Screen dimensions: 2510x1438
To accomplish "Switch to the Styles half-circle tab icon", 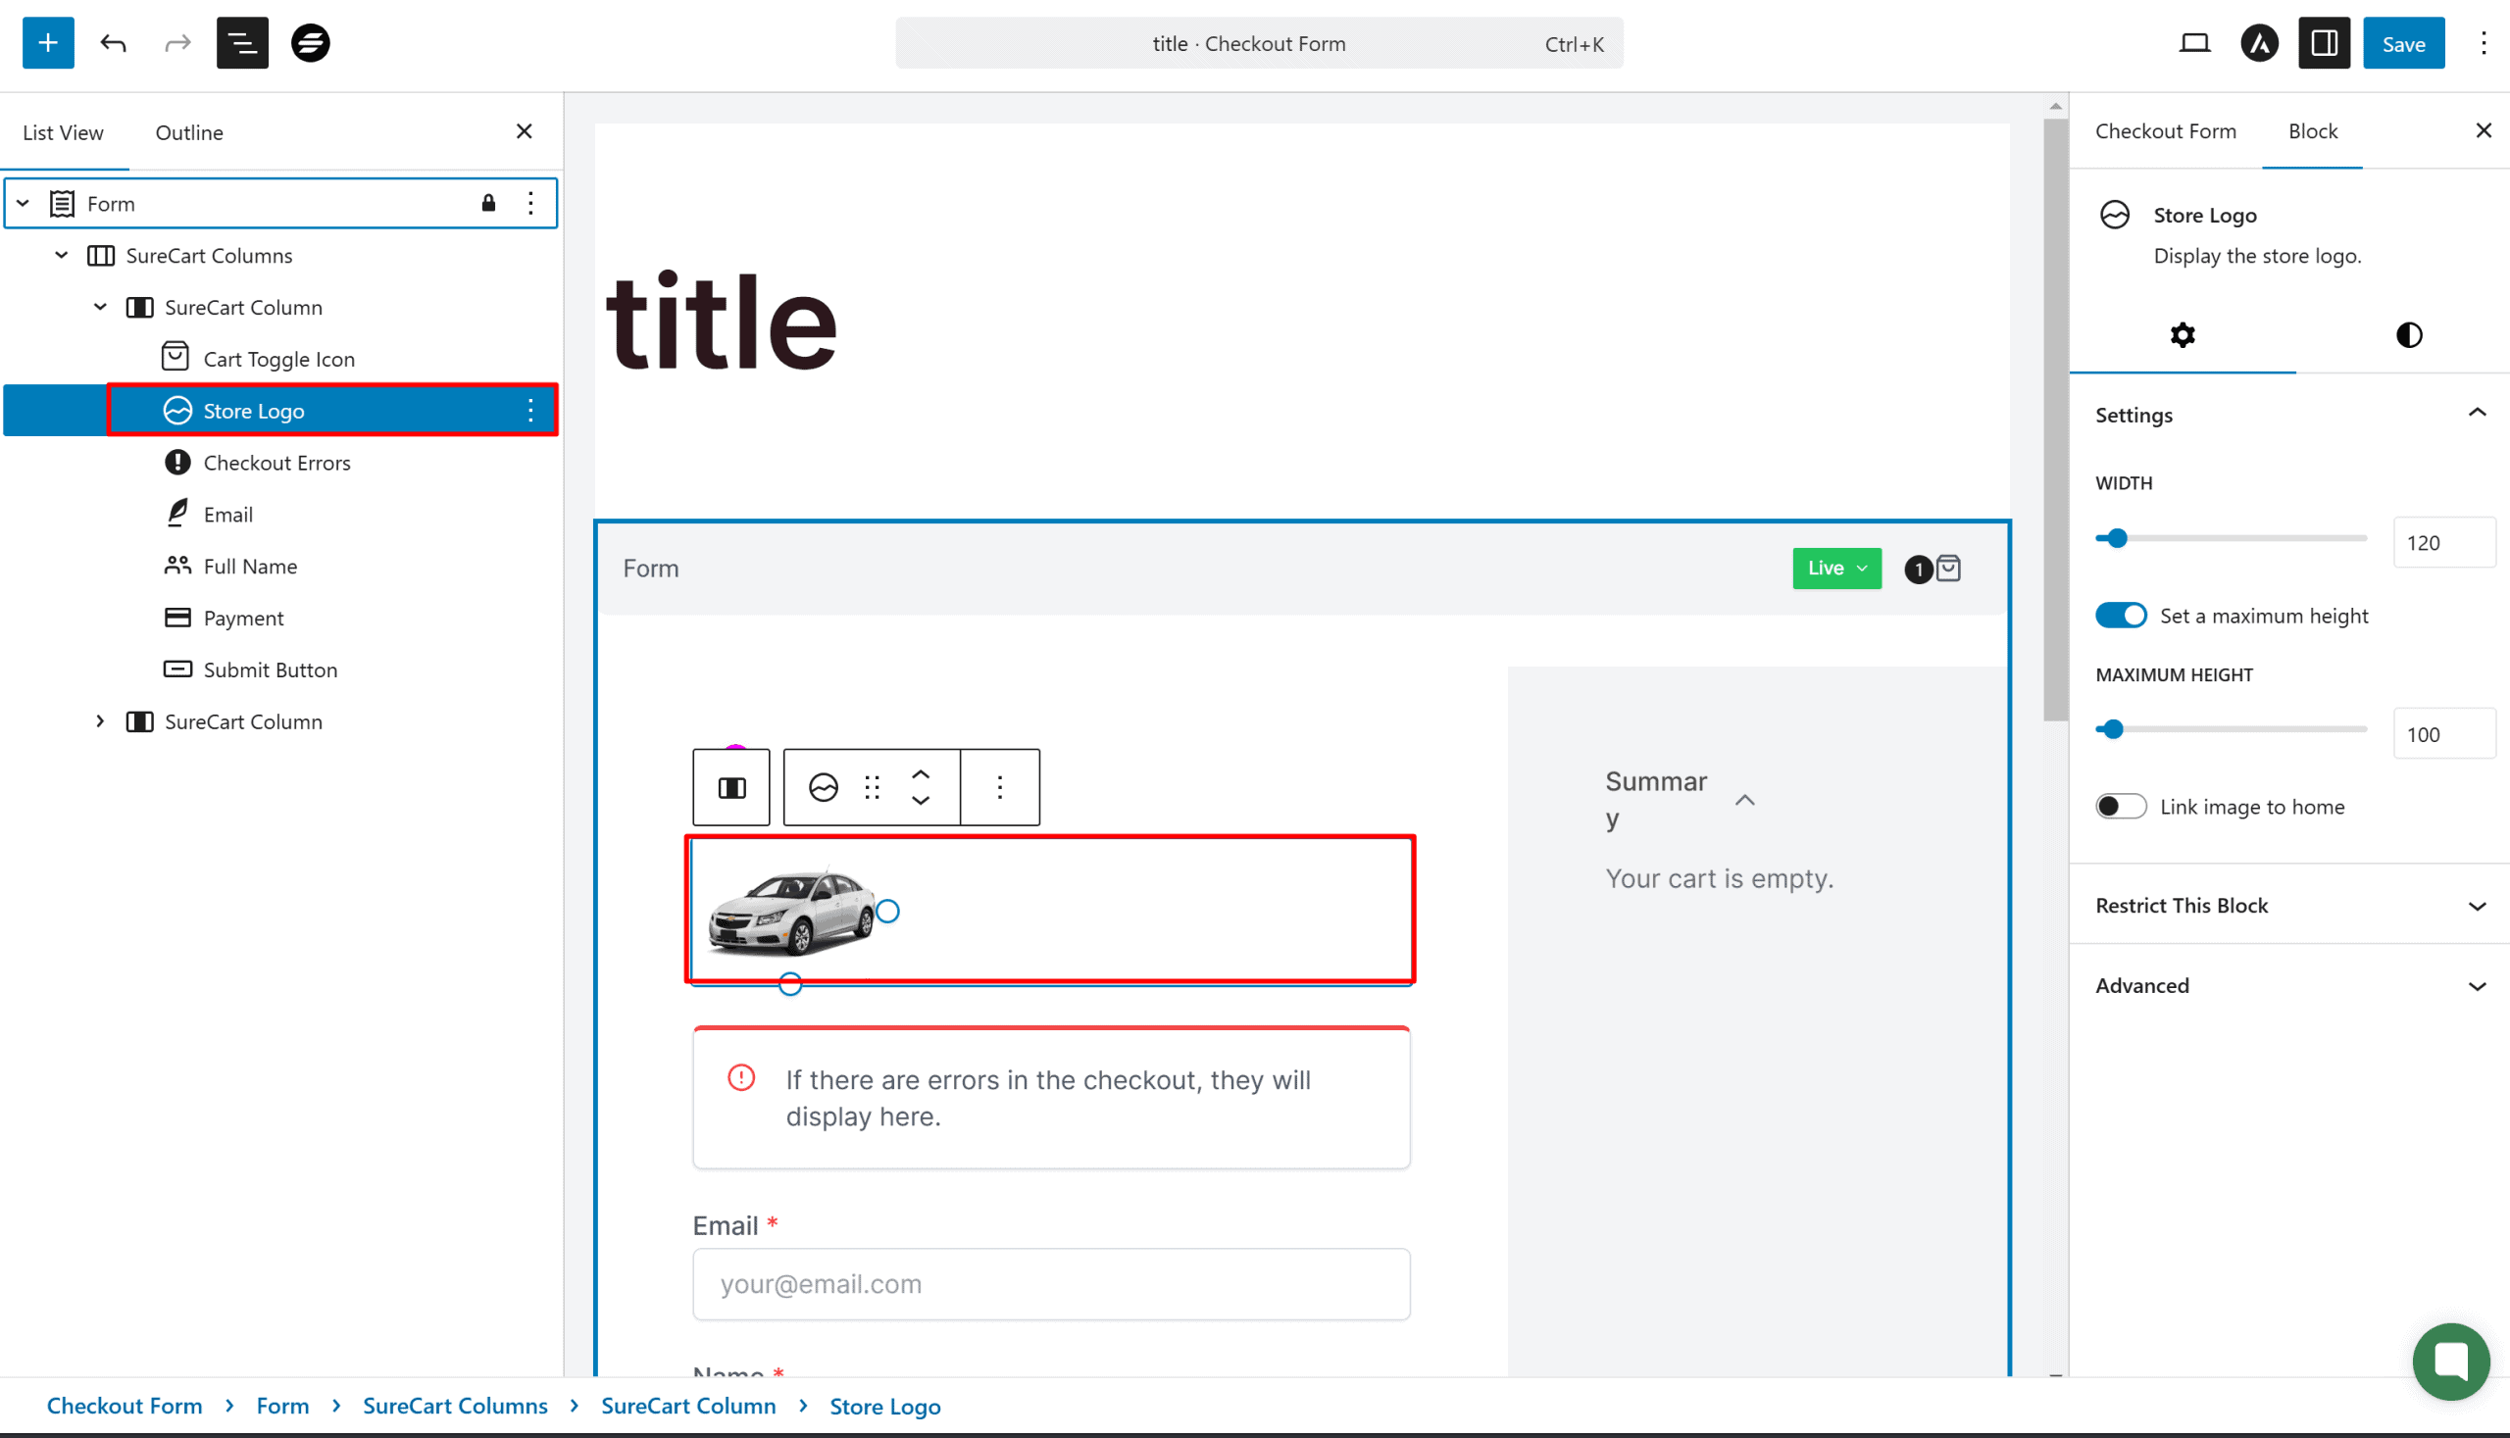I will click(x=2408, y=335).
